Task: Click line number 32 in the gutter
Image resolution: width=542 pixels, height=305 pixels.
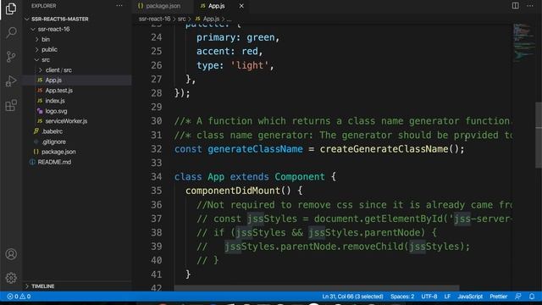Action: pos(156,149)
